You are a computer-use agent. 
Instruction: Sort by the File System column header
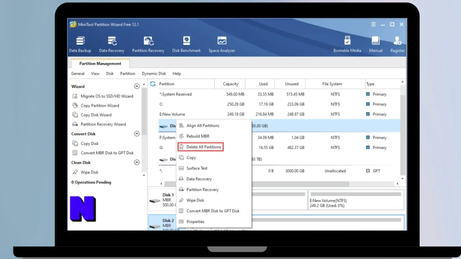(335, 84)
